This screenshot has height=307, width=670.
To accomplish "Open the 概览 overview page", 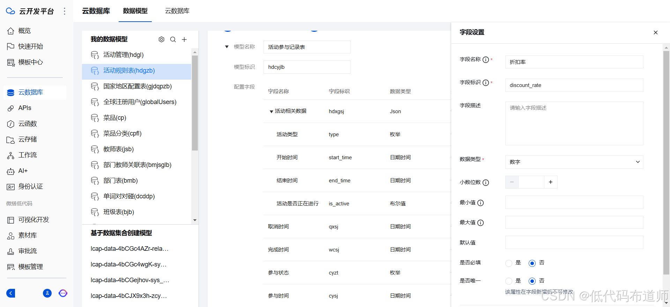I will click(x=24, y=31).
